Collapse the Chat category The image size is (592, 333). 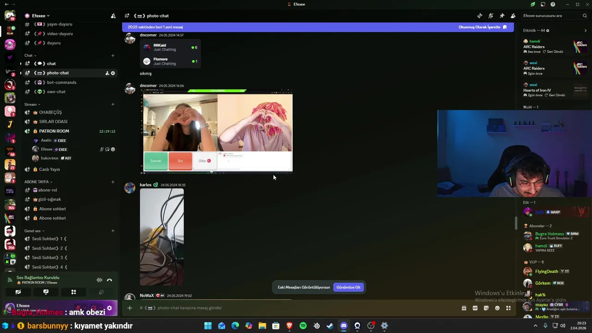(30, 55)
